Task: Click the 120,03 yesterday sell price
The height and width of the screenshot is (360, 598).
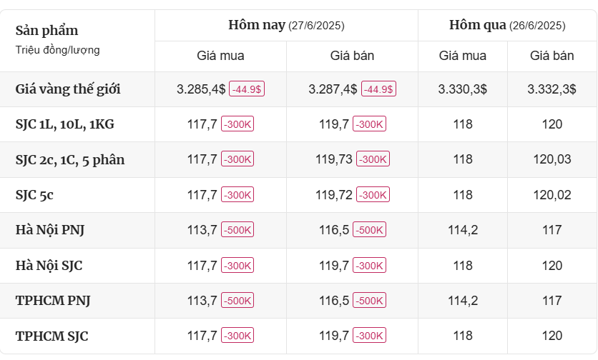Action: (x=552, y=160)
